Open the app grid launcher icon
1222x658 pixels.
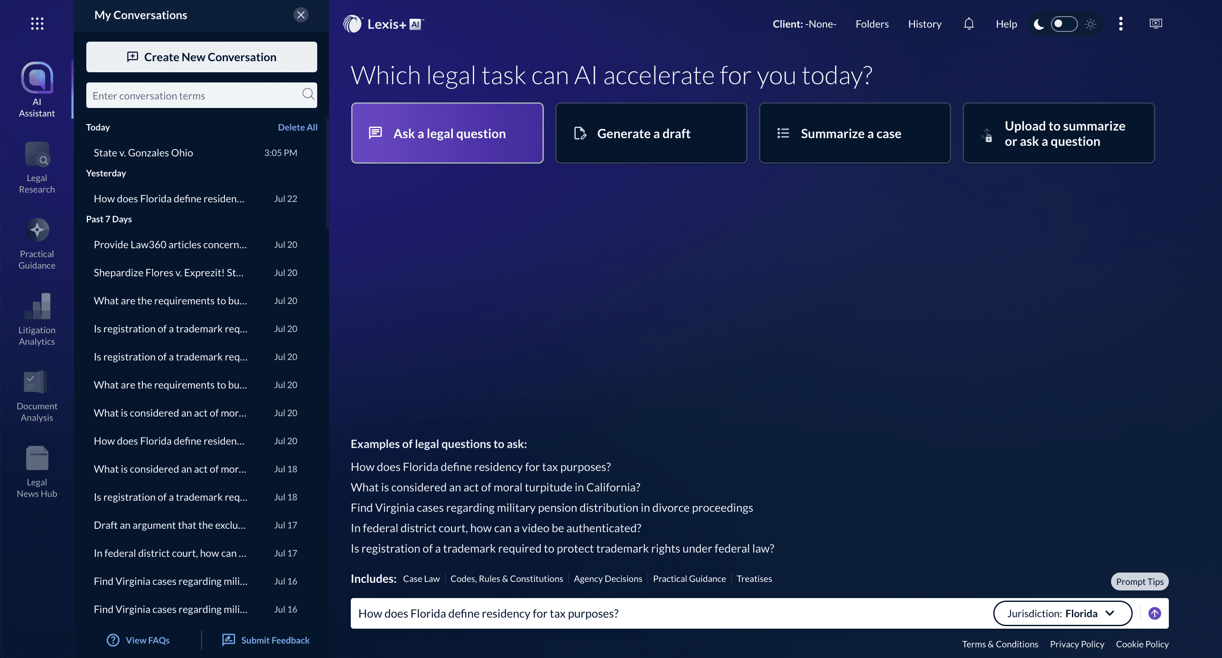[x=37, y=24]
